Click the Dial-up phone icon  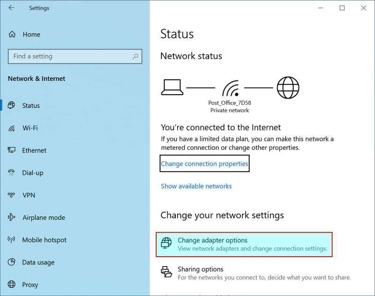coord(11,172)
